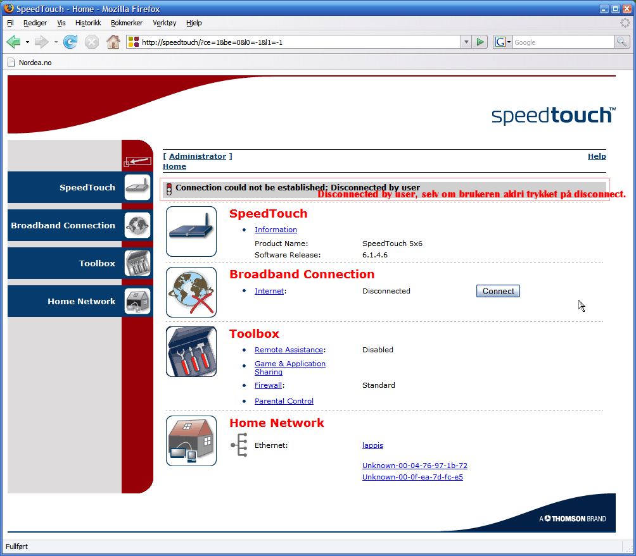Click the red traffic light status icon
This screenshot has height=556, width=636.
[x=169, y=188]
